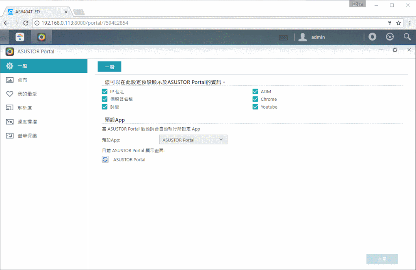Switch to 過度掃描 in the sidebar

point(44,122)
